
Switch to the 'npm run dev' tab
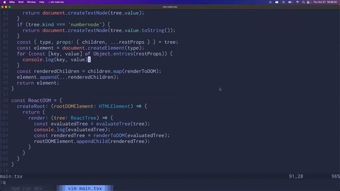click(27, 188)
